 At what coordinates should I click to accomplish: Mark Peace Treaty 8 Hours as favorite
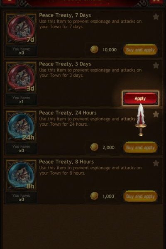click(156, 163)
